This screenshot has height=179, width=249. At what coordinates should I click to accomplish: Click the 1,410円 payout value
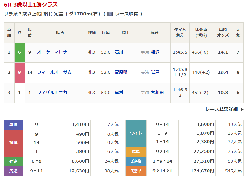pyautogui.click(x=80, y=124)
